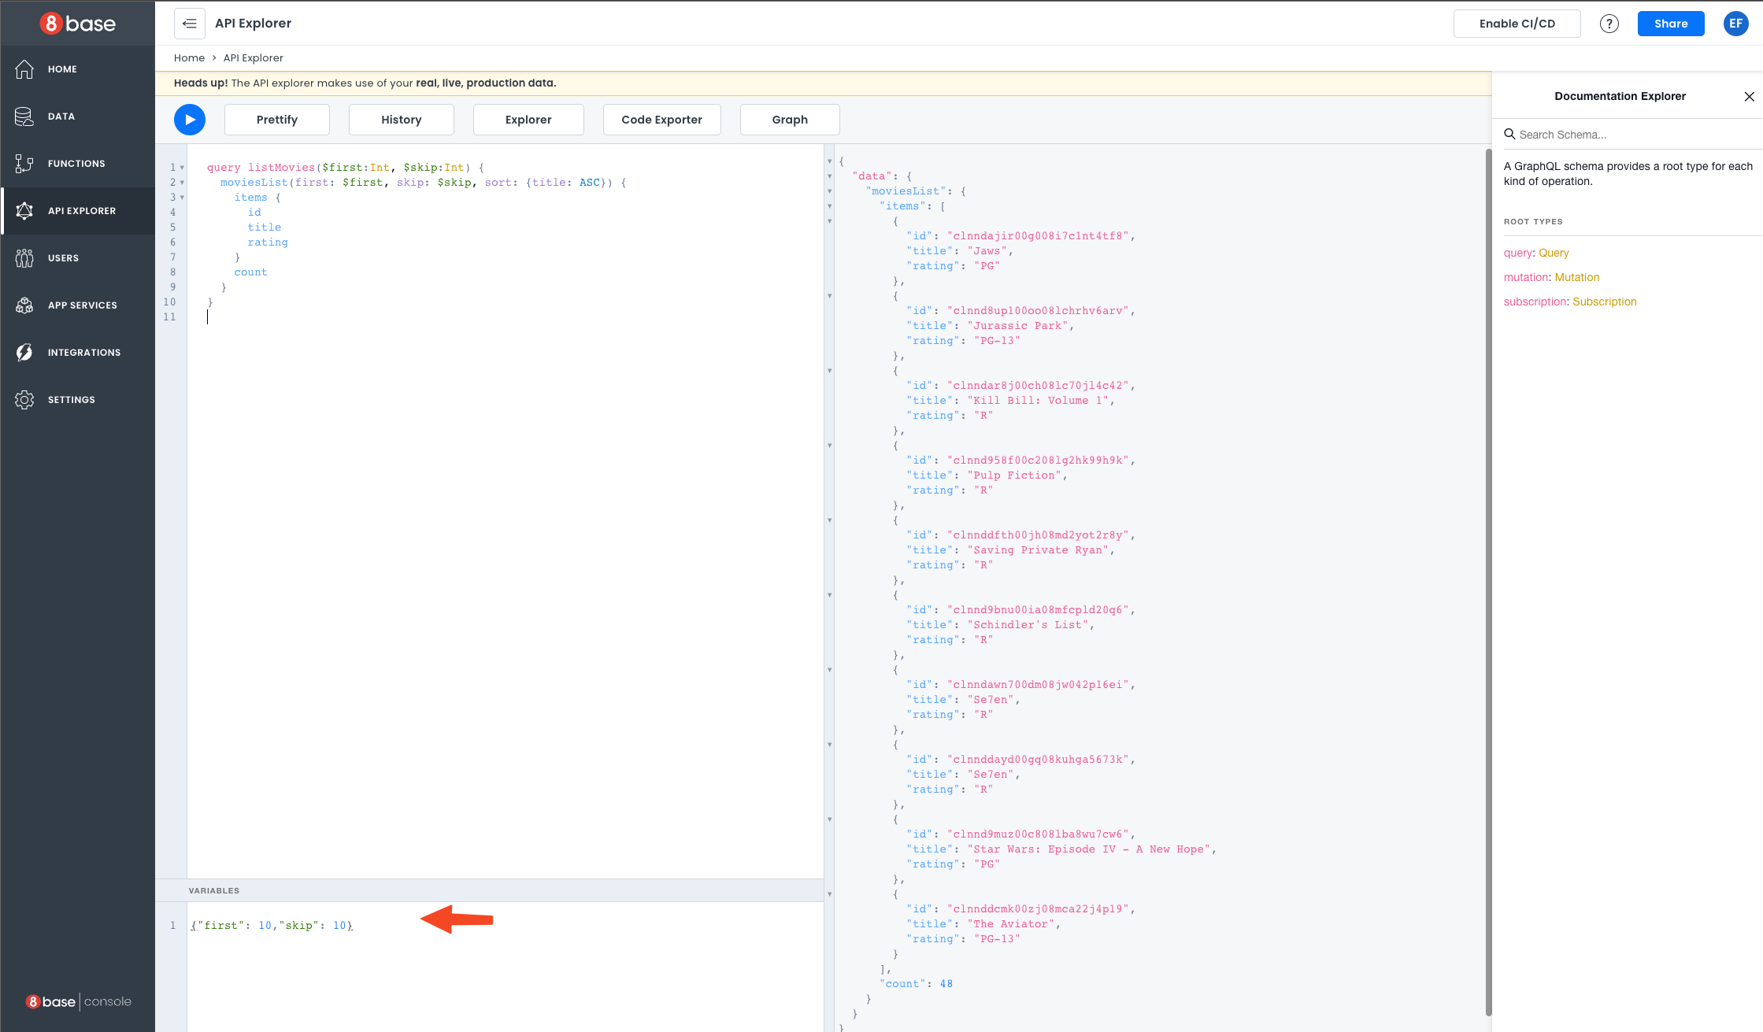
Task: Open the Home section from sidebar
Action: click(62, 69)
